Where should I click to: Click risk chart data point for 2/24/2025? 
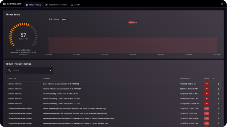(133, 38)
